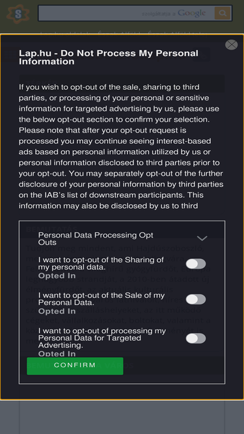
Task: Click the opt-out explanation paragraph
Action: pyautogui.click(x=121, y=146)
